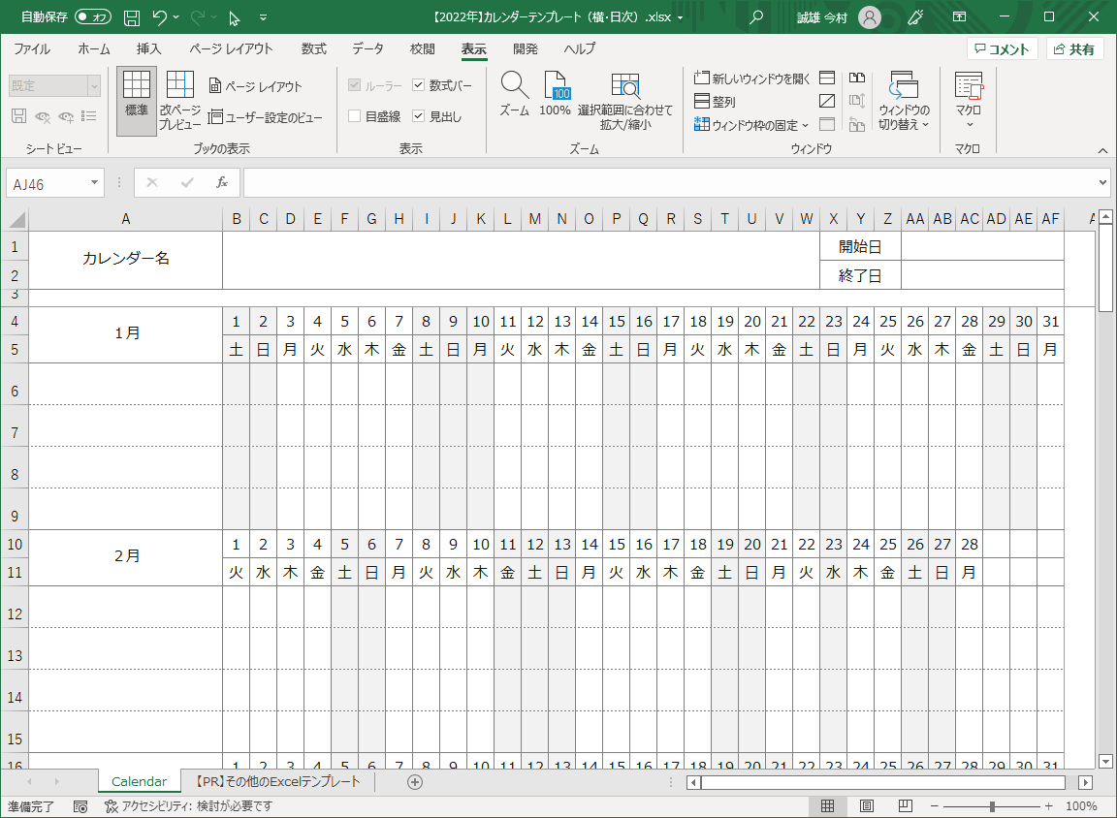Viewport: 1117px width, 818px height.
Task: Open the Data (データ) tab
Action: (367, 49)
